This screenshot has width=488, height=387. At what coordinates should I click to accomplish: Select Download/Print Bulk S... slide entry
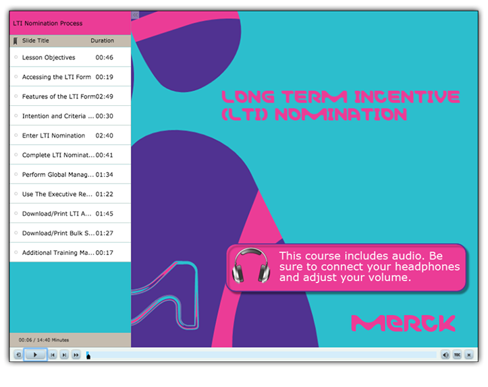pos(57,233)
